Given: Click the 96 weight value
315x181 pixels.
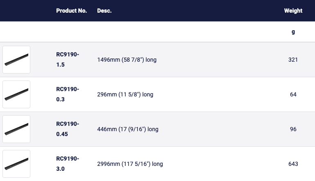Looking at the screenshot, I should [293, 129].
